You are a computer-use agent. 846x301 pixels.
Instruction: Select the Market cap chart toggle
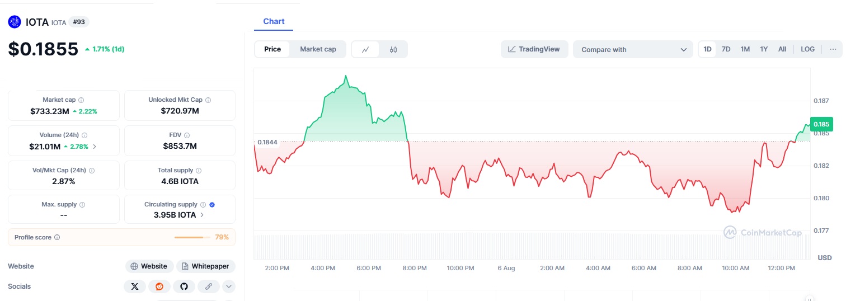pos(318,49)
